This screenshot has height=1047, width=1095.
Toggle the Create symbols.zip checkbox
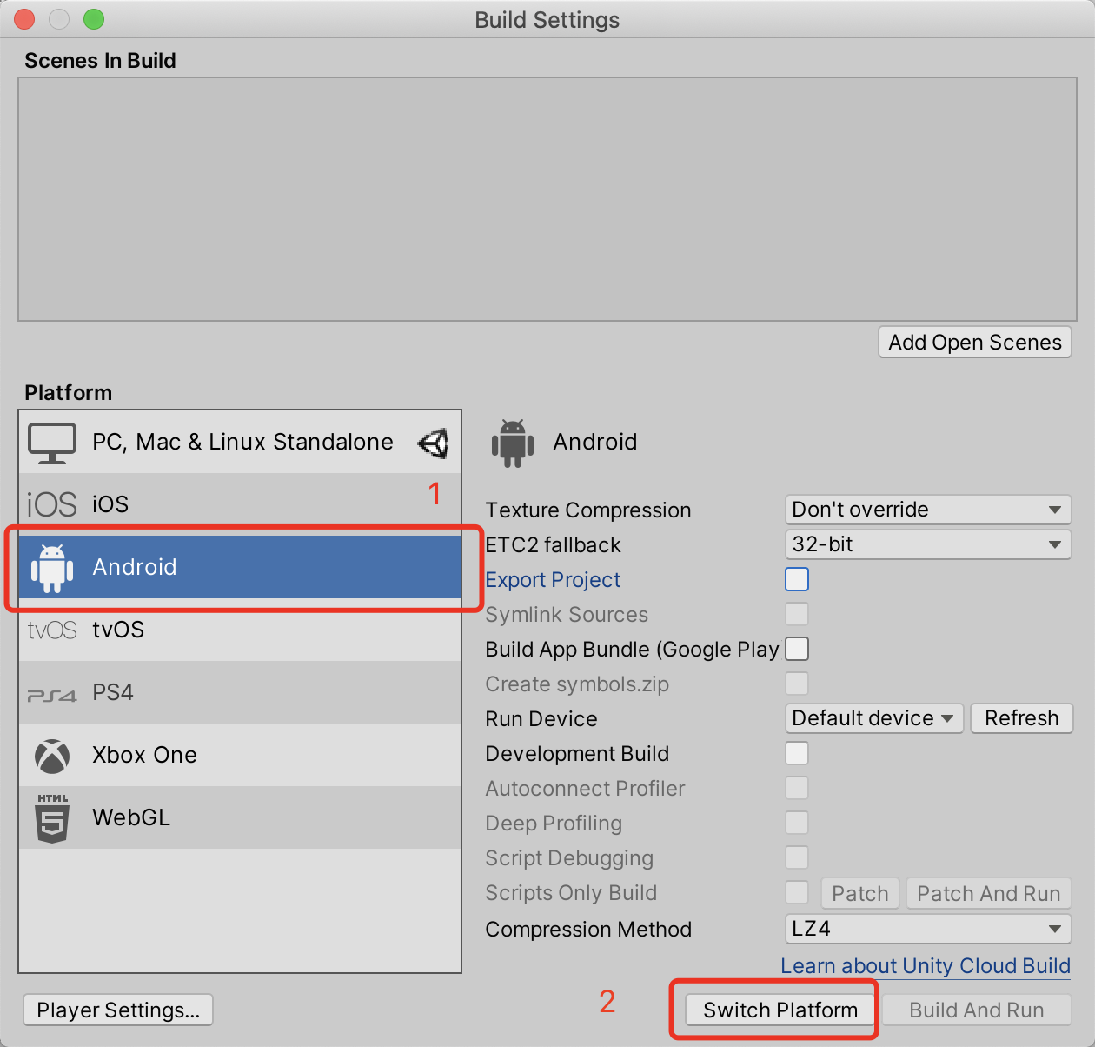tap(797, 684)
